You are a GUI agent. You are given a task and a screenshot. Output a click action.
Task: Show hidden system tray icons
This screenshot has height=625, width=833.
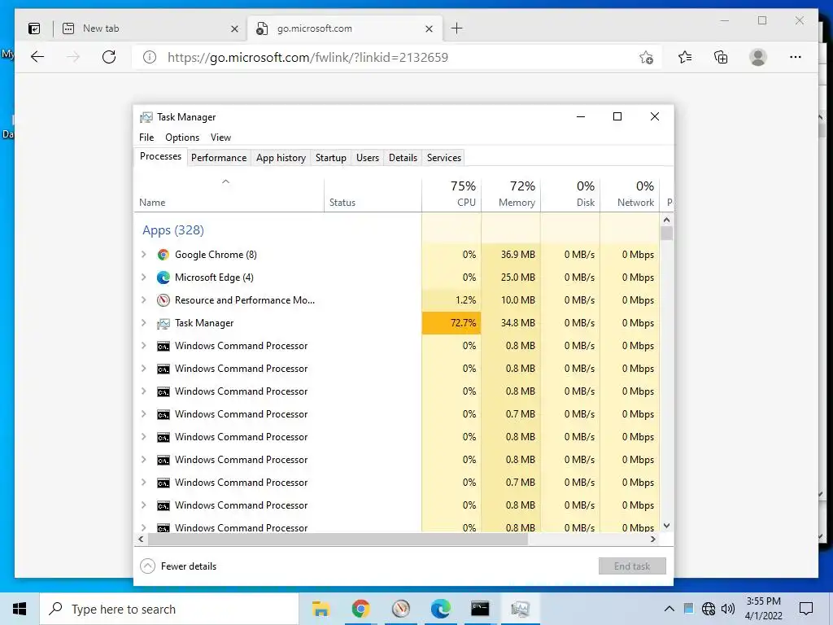coord(669,609)
